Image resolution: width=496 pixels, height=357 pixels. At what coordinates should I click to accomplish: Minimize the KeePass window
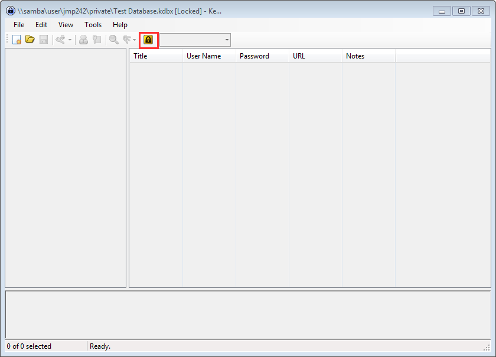pos(442,11)
